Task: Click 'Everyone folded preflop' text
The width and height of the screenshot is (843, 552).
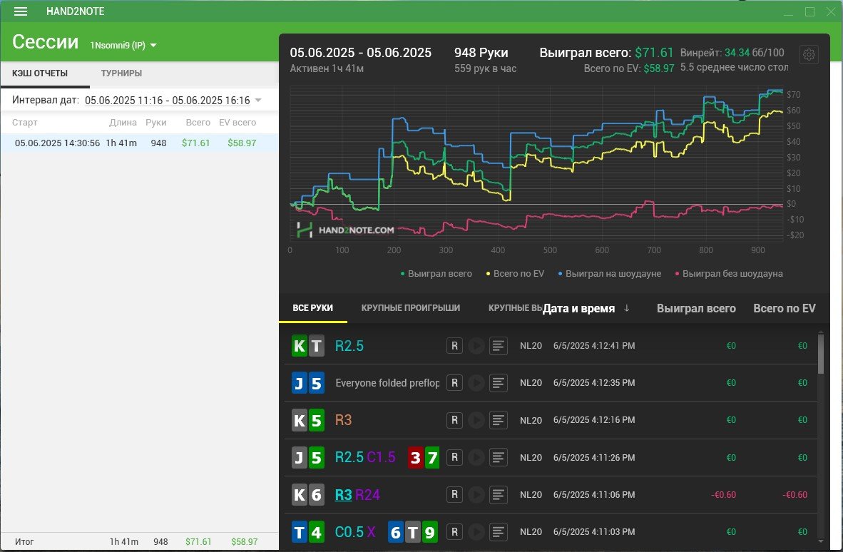Action: click(387, 383)
